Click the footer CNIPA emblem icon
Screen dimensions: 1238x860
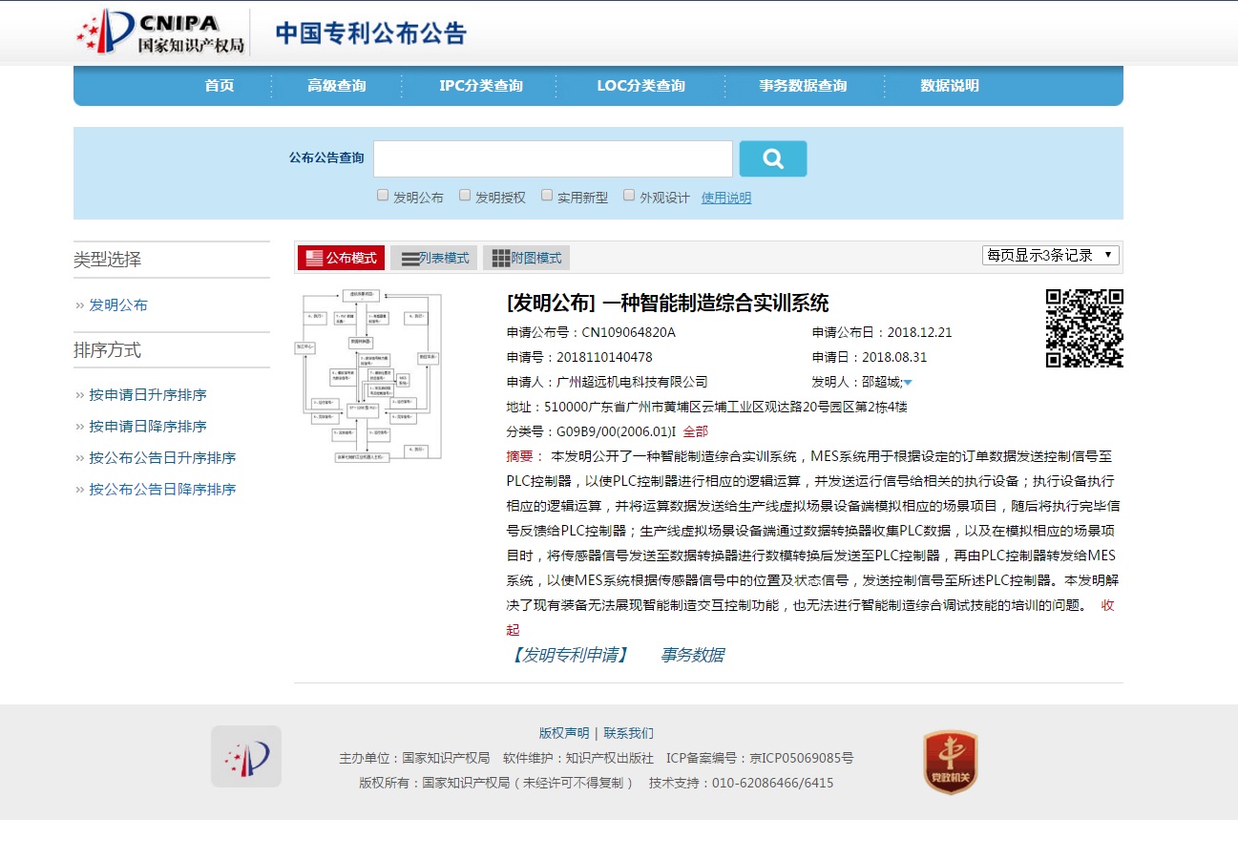pos(246,756)
